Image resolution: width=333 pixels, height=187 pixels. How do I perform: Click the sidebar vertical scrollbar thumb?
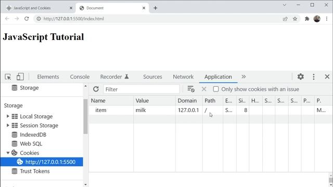85,116
